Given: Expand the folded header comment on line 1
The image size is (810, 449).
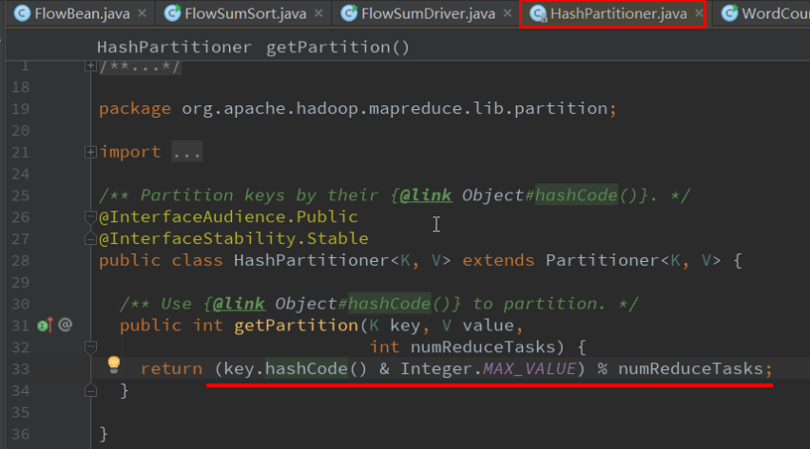Looking at the screenshot, I should (x=90, y=65).
